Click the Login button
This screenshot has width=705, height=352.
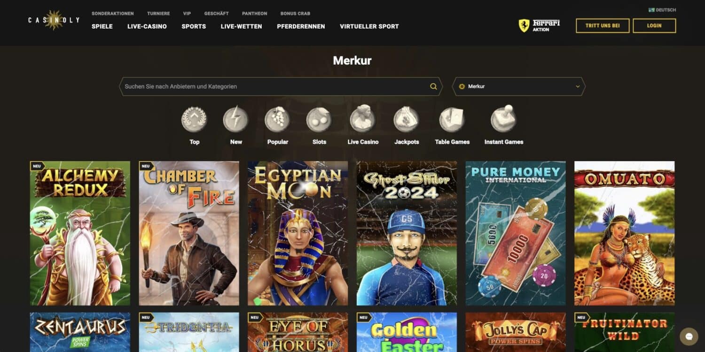(654, 26)
